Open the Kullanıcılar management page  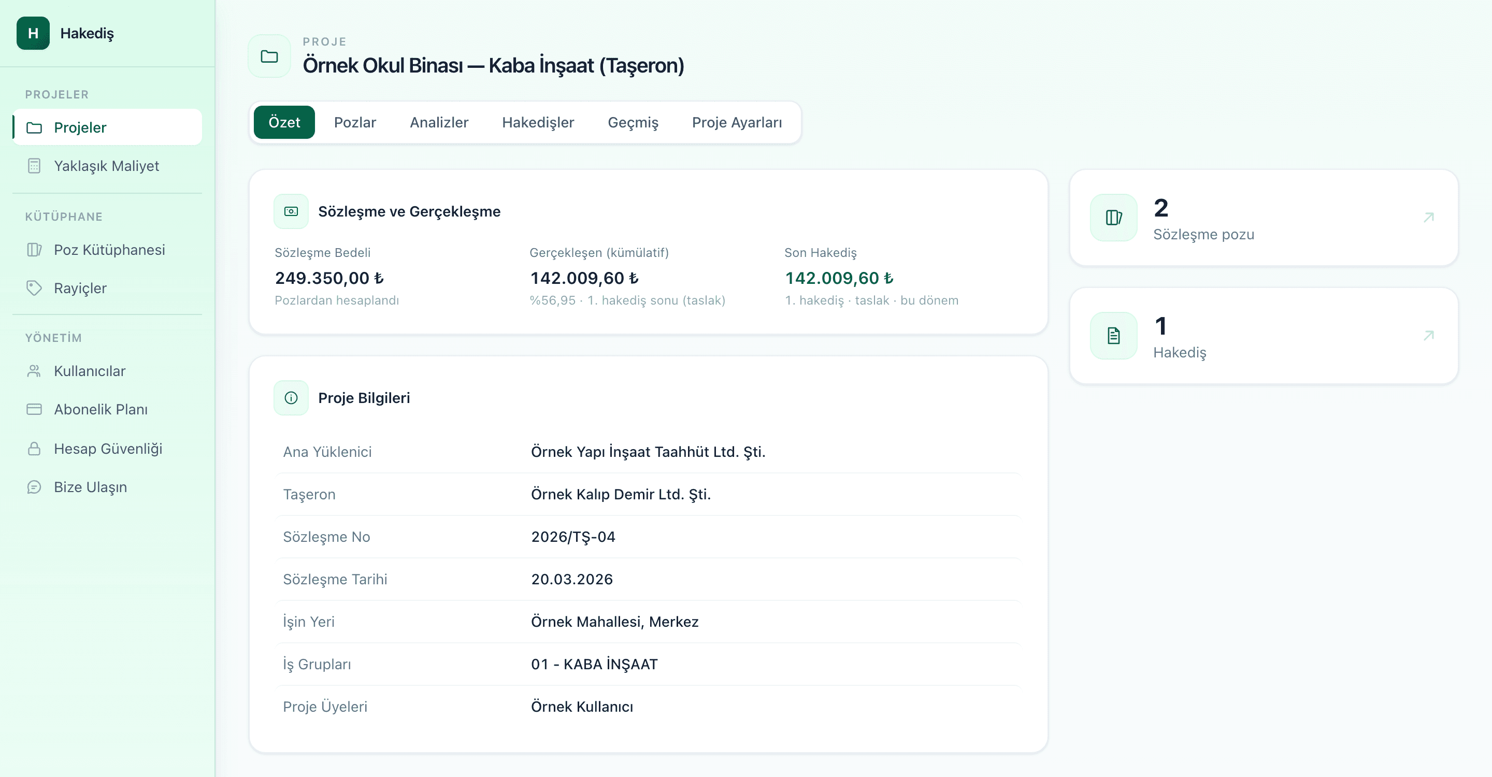[x=108, y=370]
